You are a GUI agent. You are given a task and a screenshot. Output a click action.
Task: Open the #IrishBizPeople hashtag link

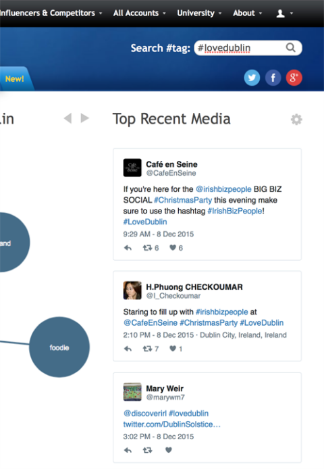pyautogui.click(x=235, y=211)
